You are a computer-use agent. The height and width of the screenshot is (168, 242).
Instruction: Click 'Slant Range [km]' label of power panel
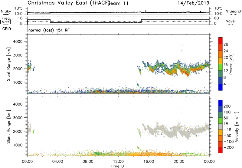tap(8, 64)
